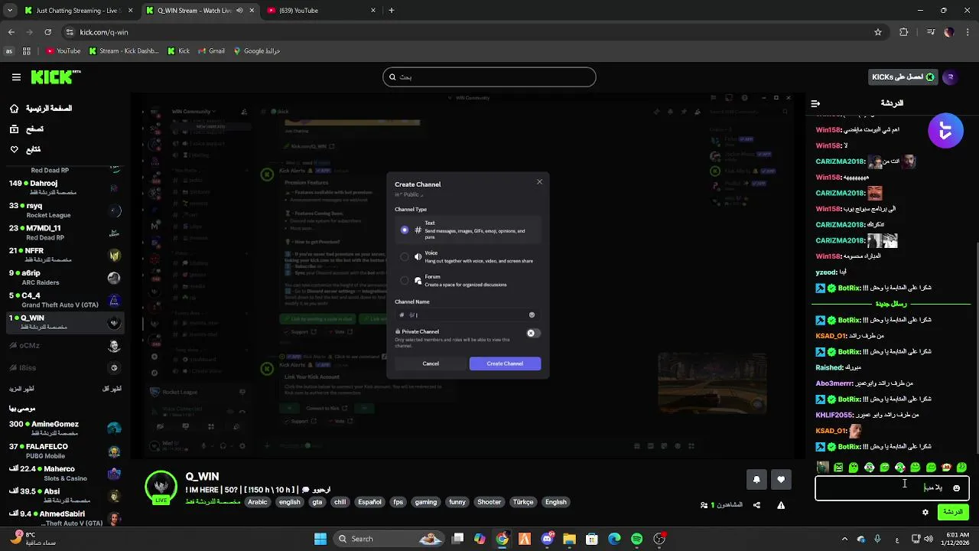Image resolution: width=979 pixels, height=551 pixels.
Task: Click the report warning triangle icon
Action: pyautogui.click(x=781, y=505)
